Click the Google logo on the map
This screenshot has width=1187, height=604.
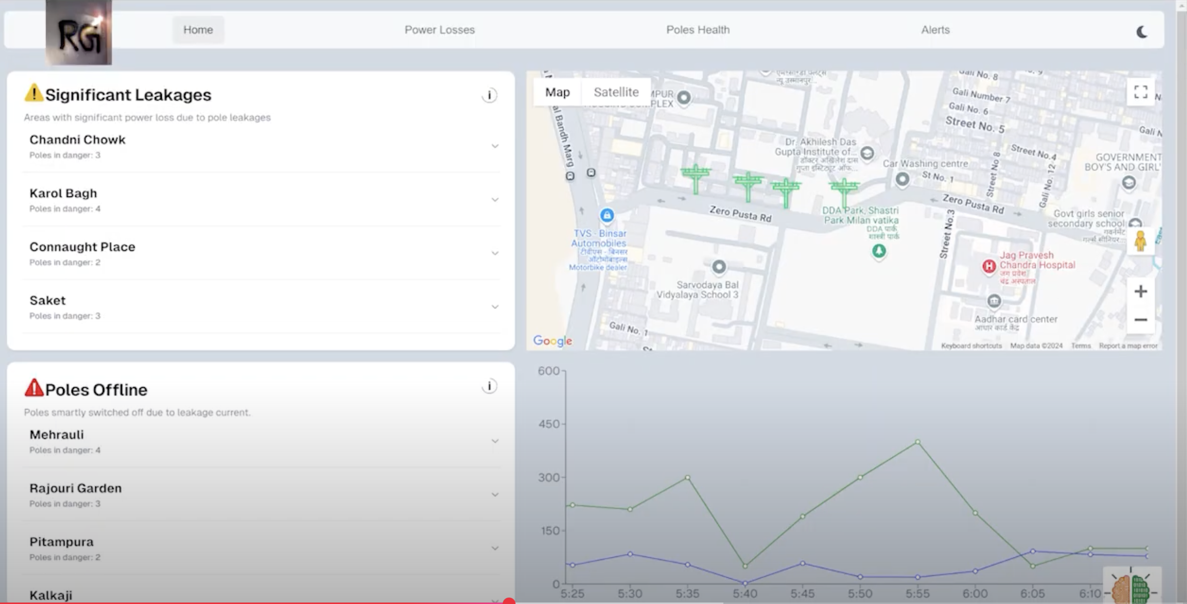point(552,340)
